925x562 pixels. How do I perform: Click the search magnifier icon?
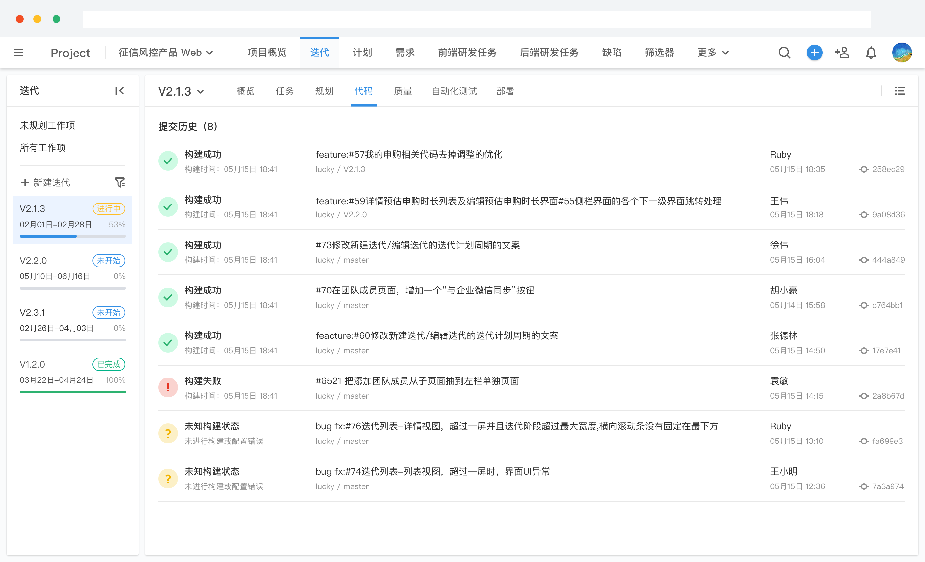pos(784,53)
